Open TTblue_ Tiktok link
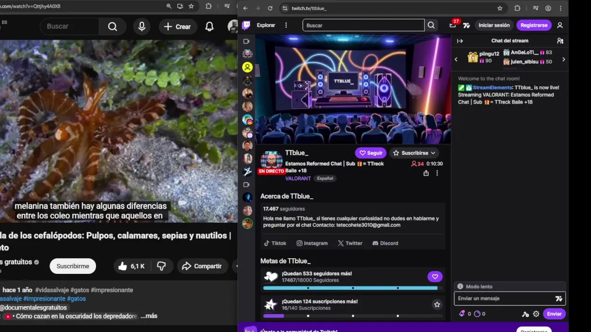Viewport: 591px width, 332px height. (x=275, y=243)
